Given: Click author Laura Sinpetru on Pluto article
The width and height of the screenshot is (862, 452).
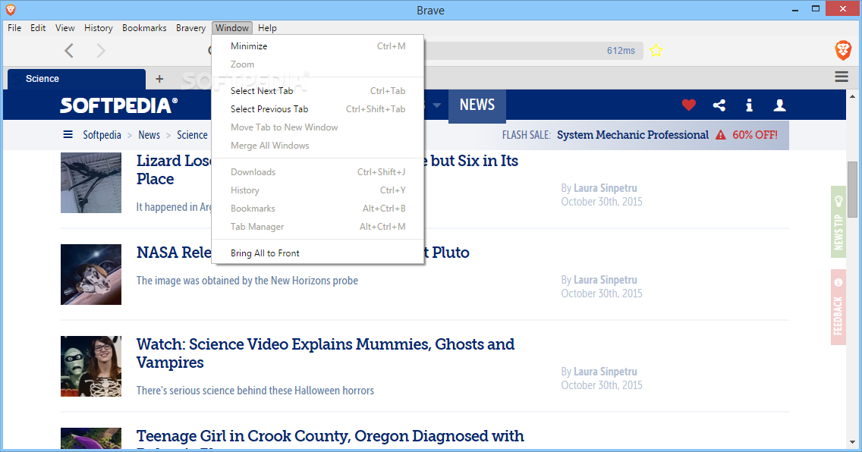Looking at the screenshot, I should click(606, 280).
